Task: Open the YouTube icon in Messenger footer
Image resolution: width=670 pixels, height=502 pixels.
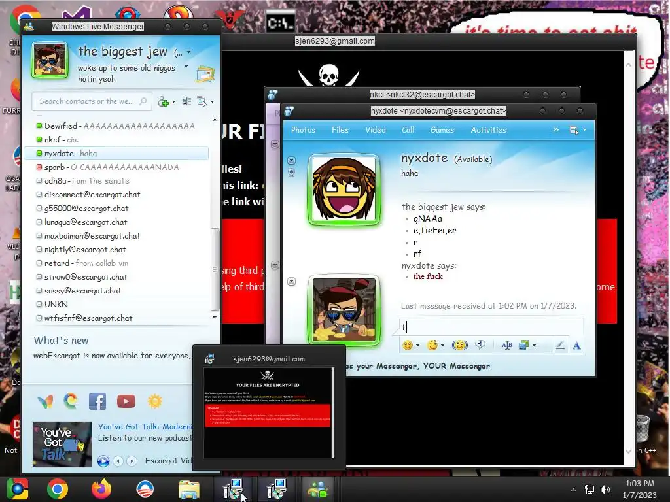Action: [126, 401]
